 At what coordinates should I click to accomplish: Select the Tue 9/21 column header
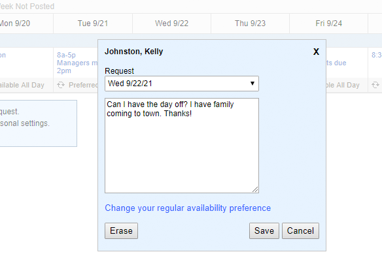[x=93, y=24]
